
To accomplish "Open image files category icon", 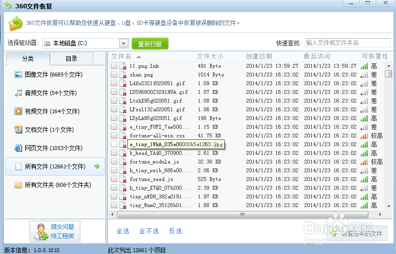I will 18,75.
